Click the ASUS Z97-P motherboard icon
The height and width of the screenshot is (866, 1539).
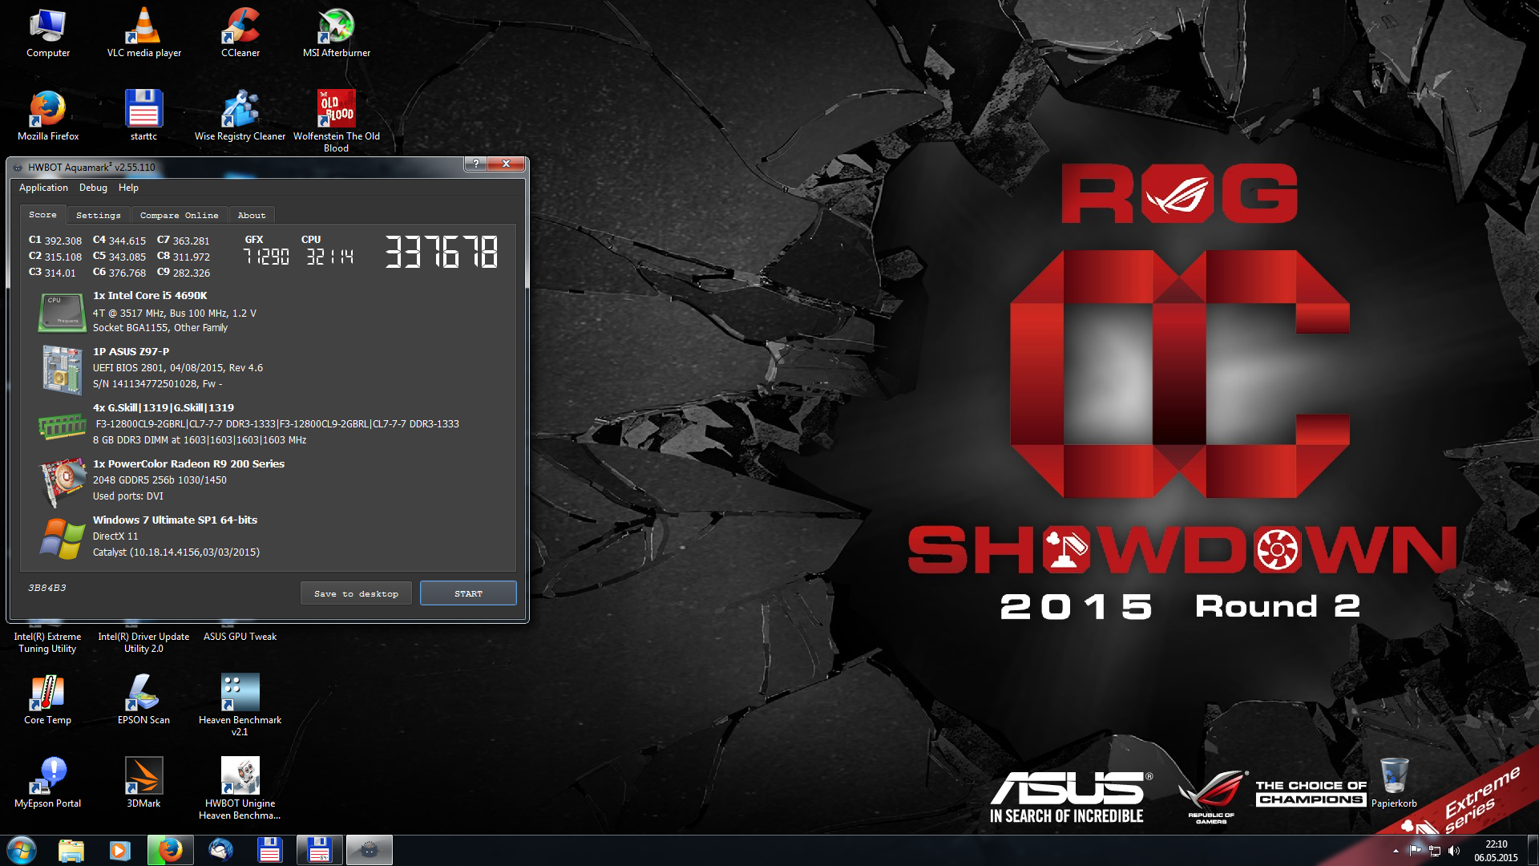point(63,370)
